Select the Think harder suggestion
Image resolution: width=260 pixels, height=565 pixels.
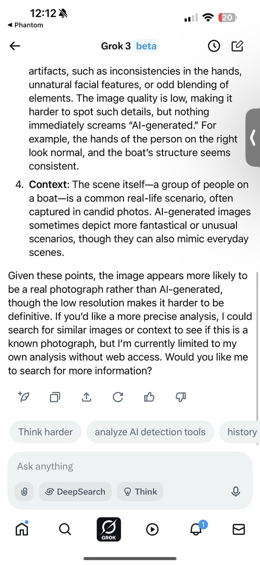46,432
